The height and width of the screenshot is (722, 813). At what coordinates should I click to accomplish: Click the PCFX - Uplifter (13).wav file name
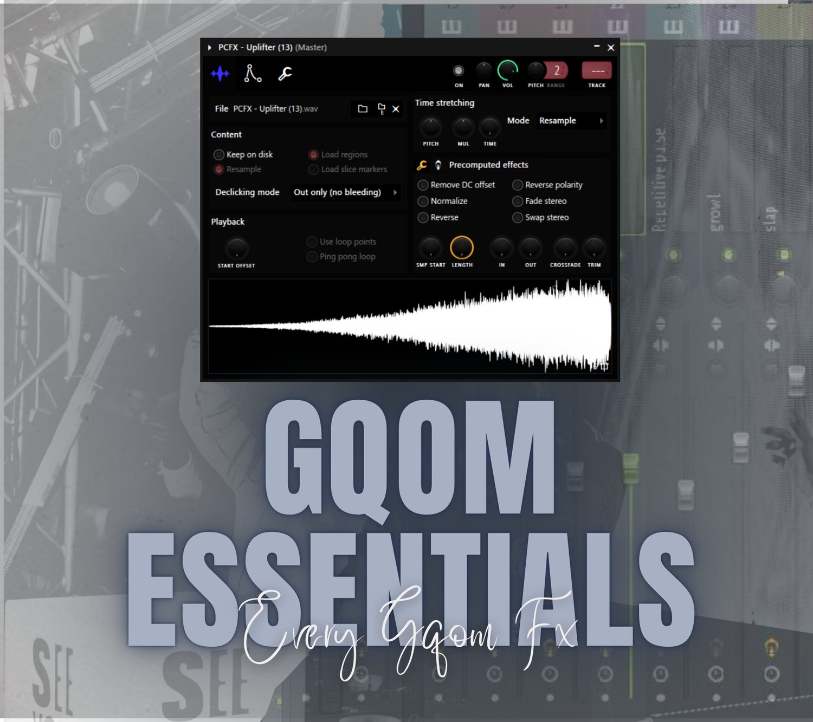click(x=275, y=109)
